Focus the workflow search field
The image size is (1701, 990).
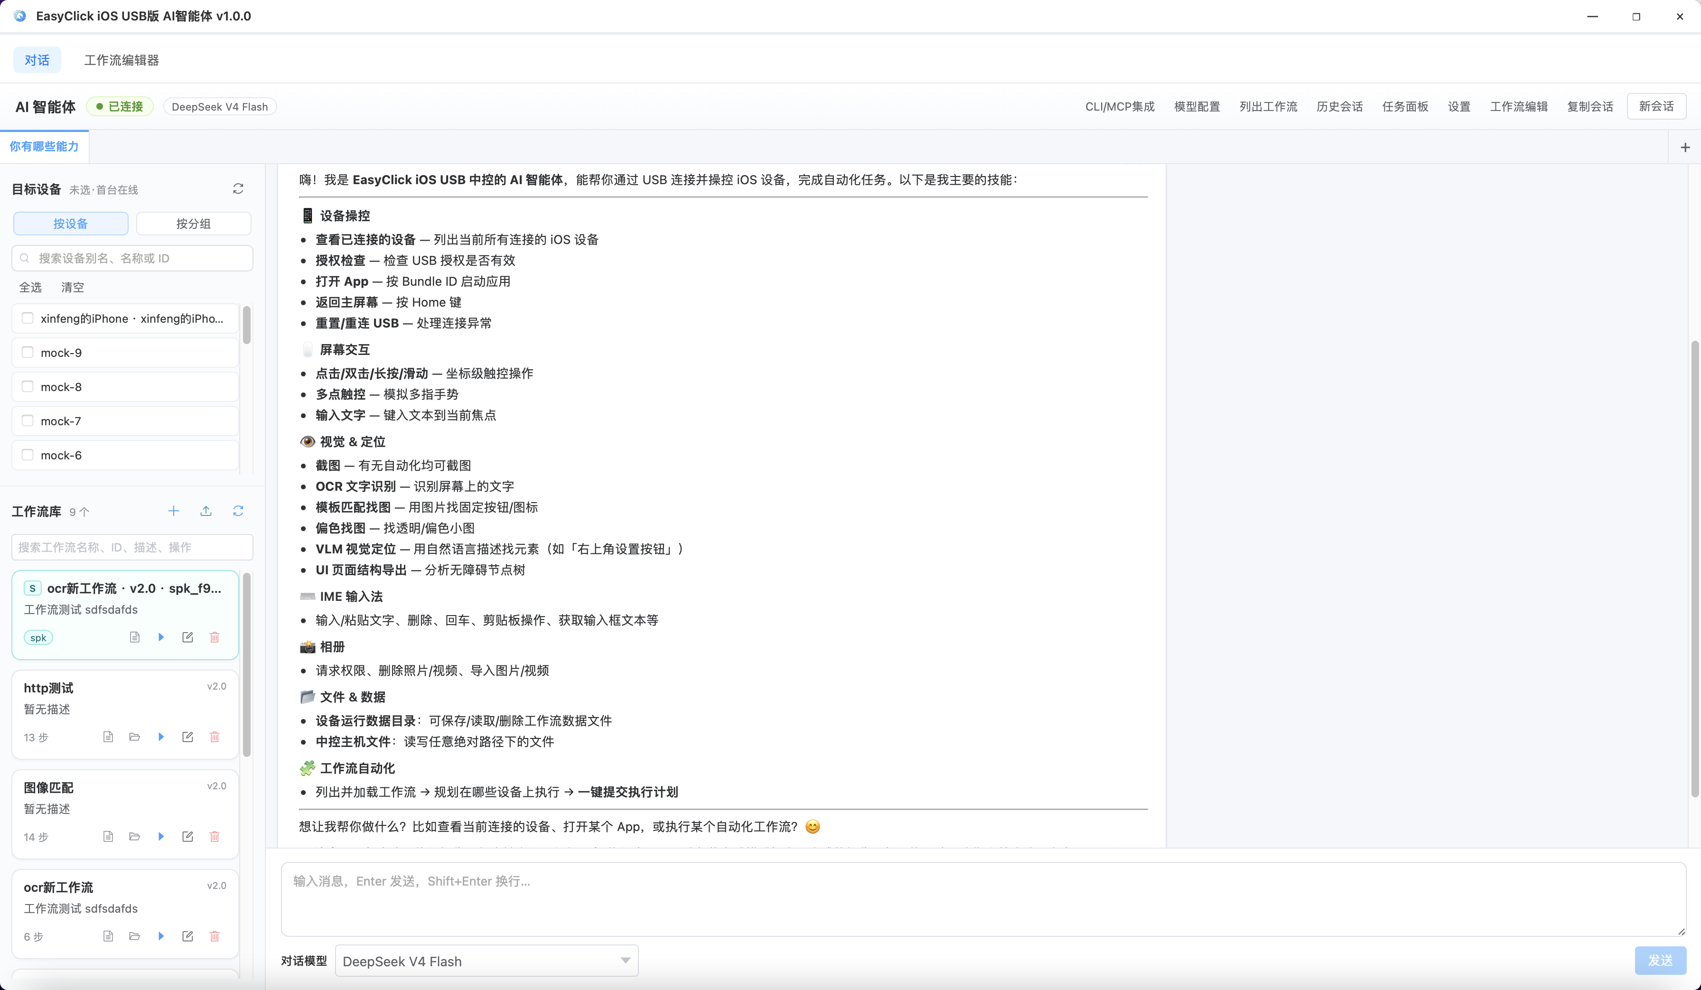click(132, 547)
